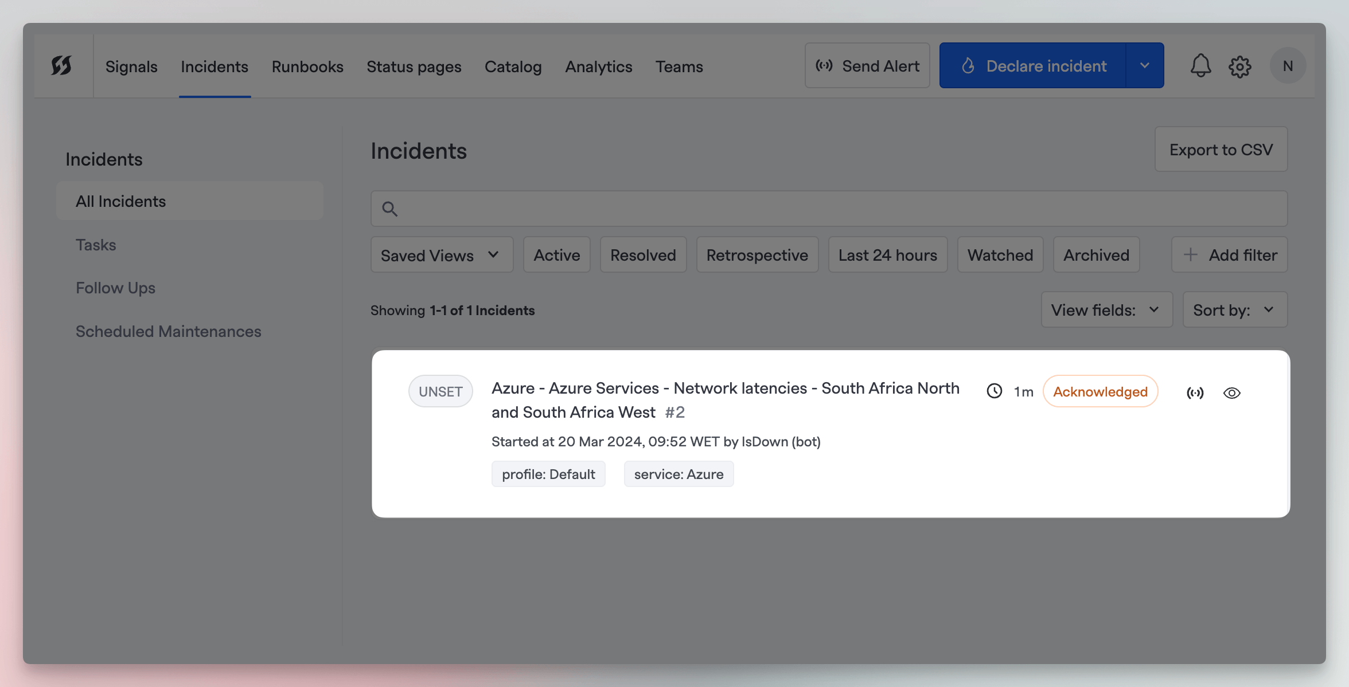Open settings gear icon
Screen dimensions: 1349x687
[x=1239, y=66]
